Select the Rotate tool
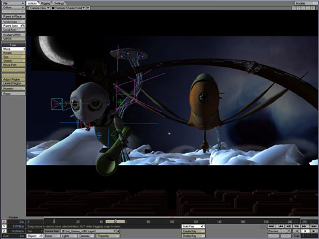Screen dimensions: 319x239 point(14,53)
